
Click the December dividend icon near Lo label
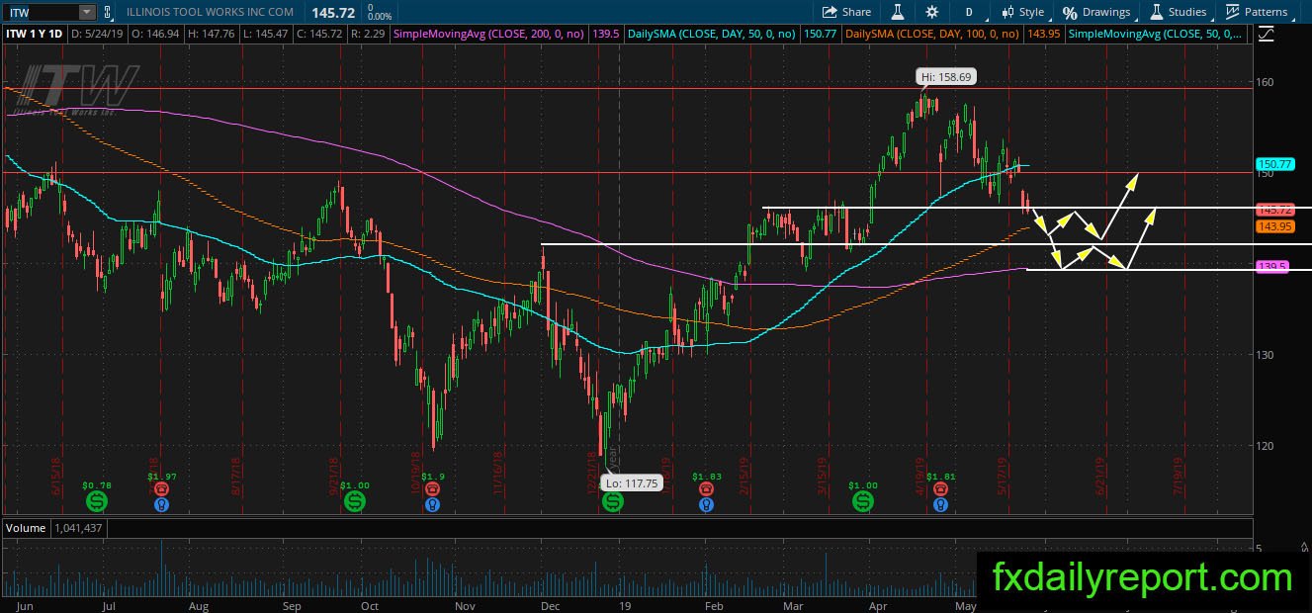click(x=612, y=502)
